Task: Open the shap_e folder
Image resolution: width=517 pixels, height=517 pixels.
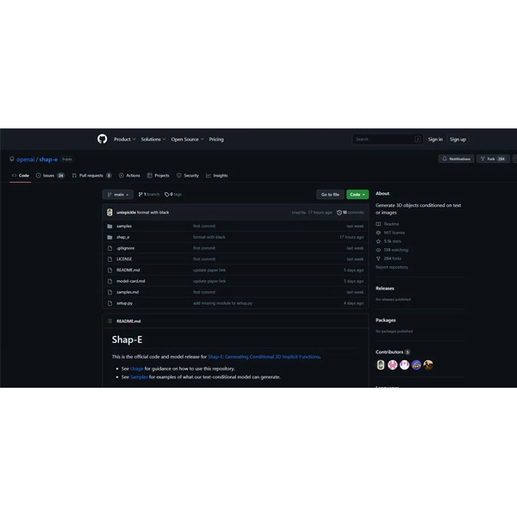Action: click(123, 237)
